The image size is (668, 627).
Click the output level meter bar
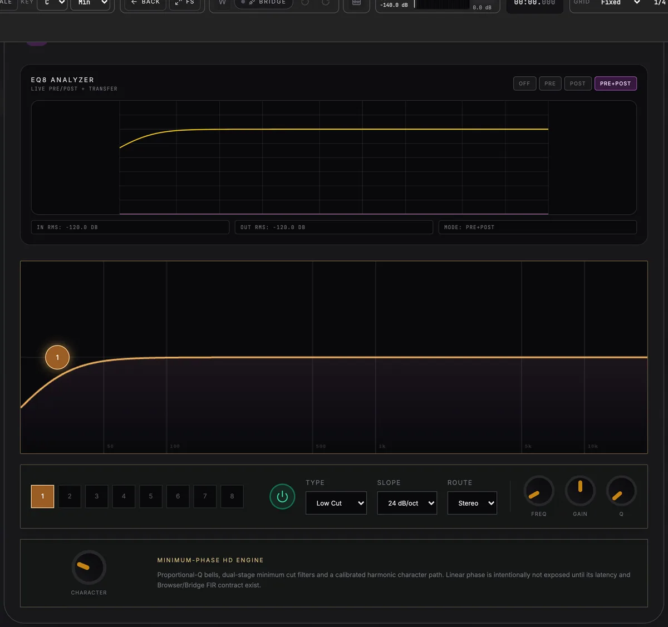[443, 4]
